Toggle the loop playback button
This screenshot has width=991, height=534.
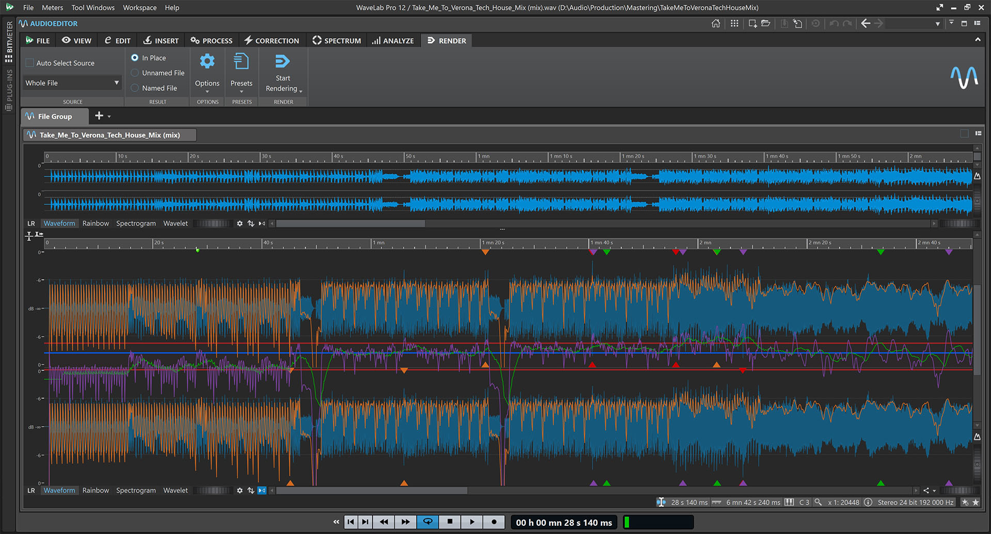click(427, 522)
